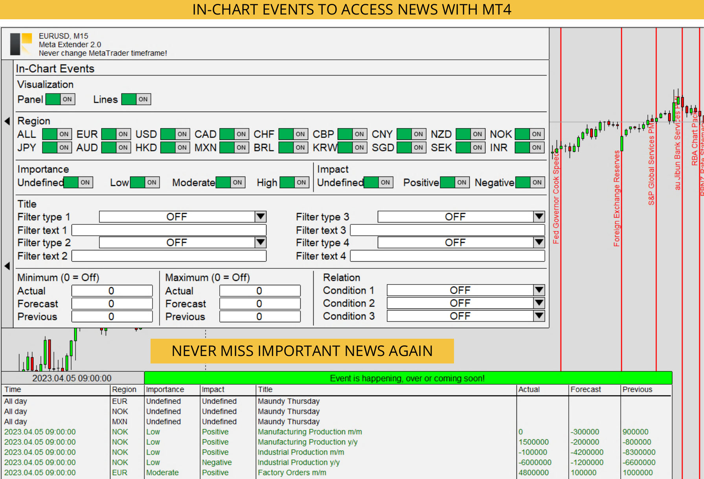Screen dimensions: 704x479
Task: Open the Condition 2 relation dropdown
Action: pos(466,303)
